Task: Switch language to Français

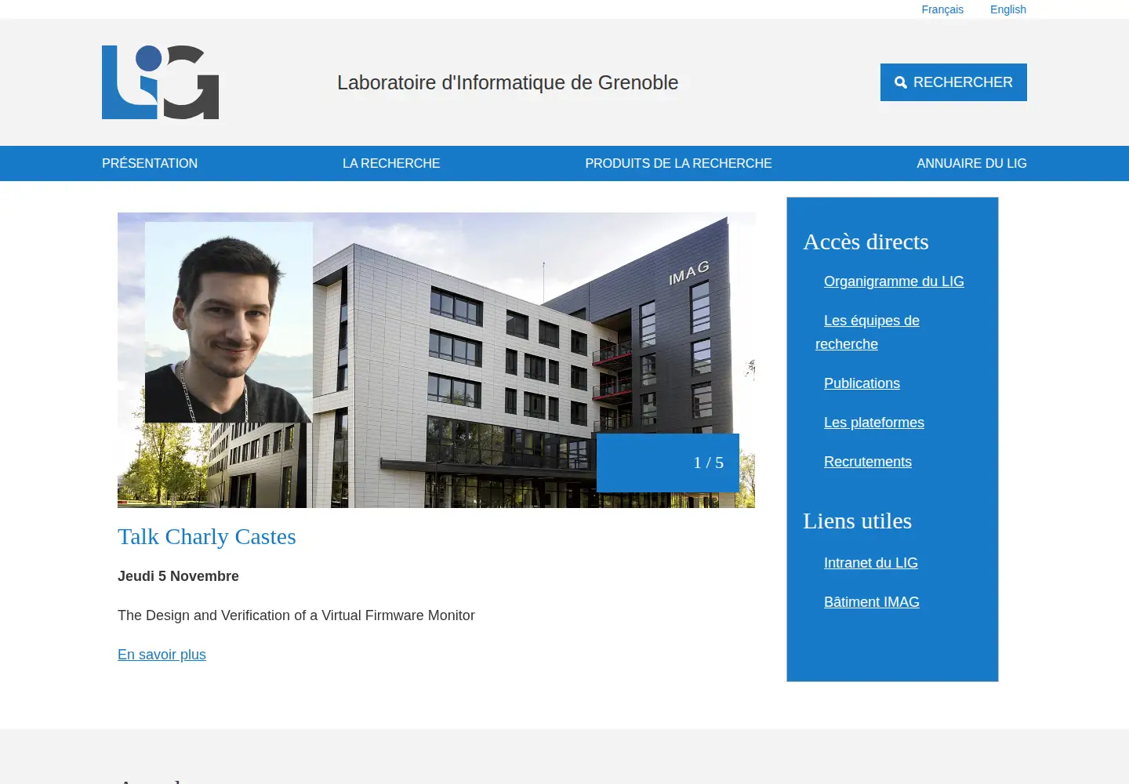Action: [x=942, y=9]
